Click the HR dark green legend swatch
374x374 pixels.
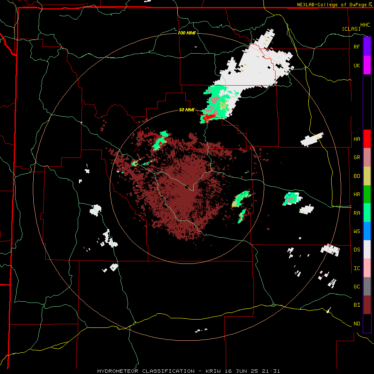coord(367,194)
